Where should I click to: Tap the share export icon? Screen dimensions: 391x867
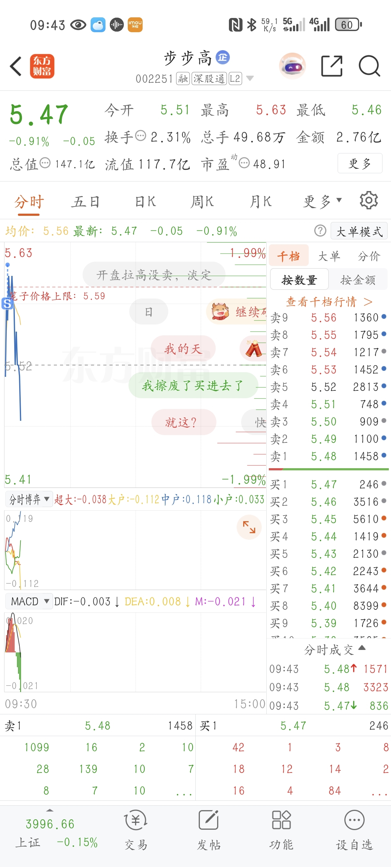tap(332, 66)
